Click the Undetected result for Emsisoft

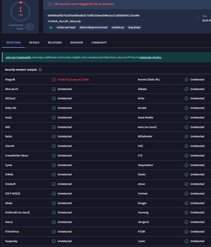[65, 184]
